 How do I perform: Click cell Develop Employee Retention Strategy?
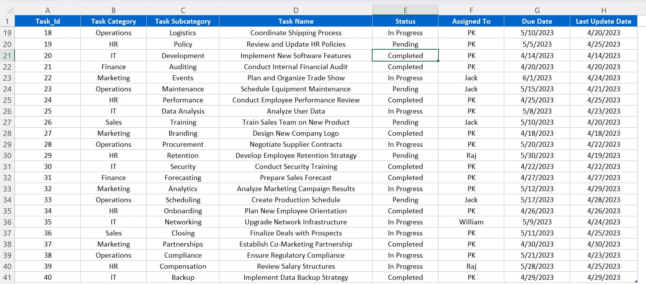[296, 156]
